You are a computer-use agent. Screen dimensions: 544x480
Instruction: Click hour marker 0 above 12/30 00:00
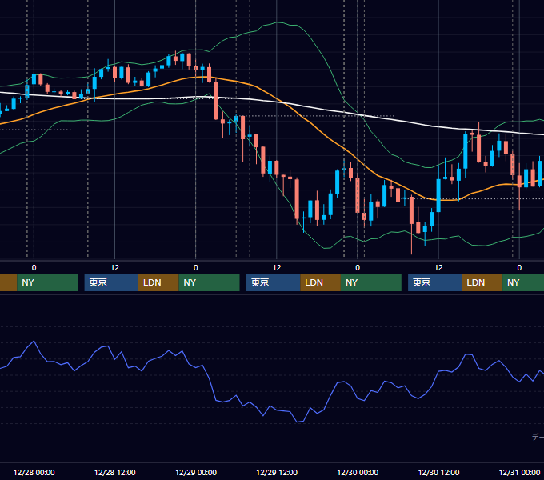click(x=358, y=268)
